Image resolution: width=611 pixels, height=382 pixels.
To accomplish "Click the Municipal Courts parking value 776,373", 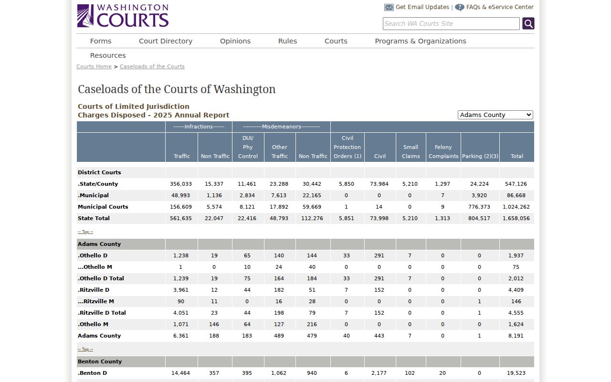I will pyautogui.click(x=479, y=207).
